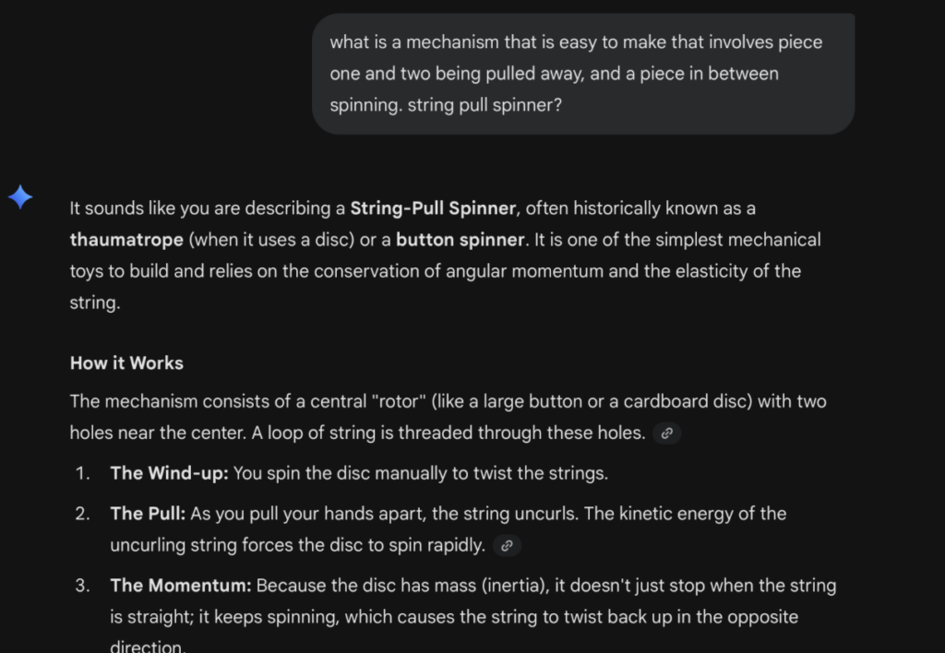The image size is (945, 653).
Task: Click "The Momentum:" list item label
Action: (181, 586)
